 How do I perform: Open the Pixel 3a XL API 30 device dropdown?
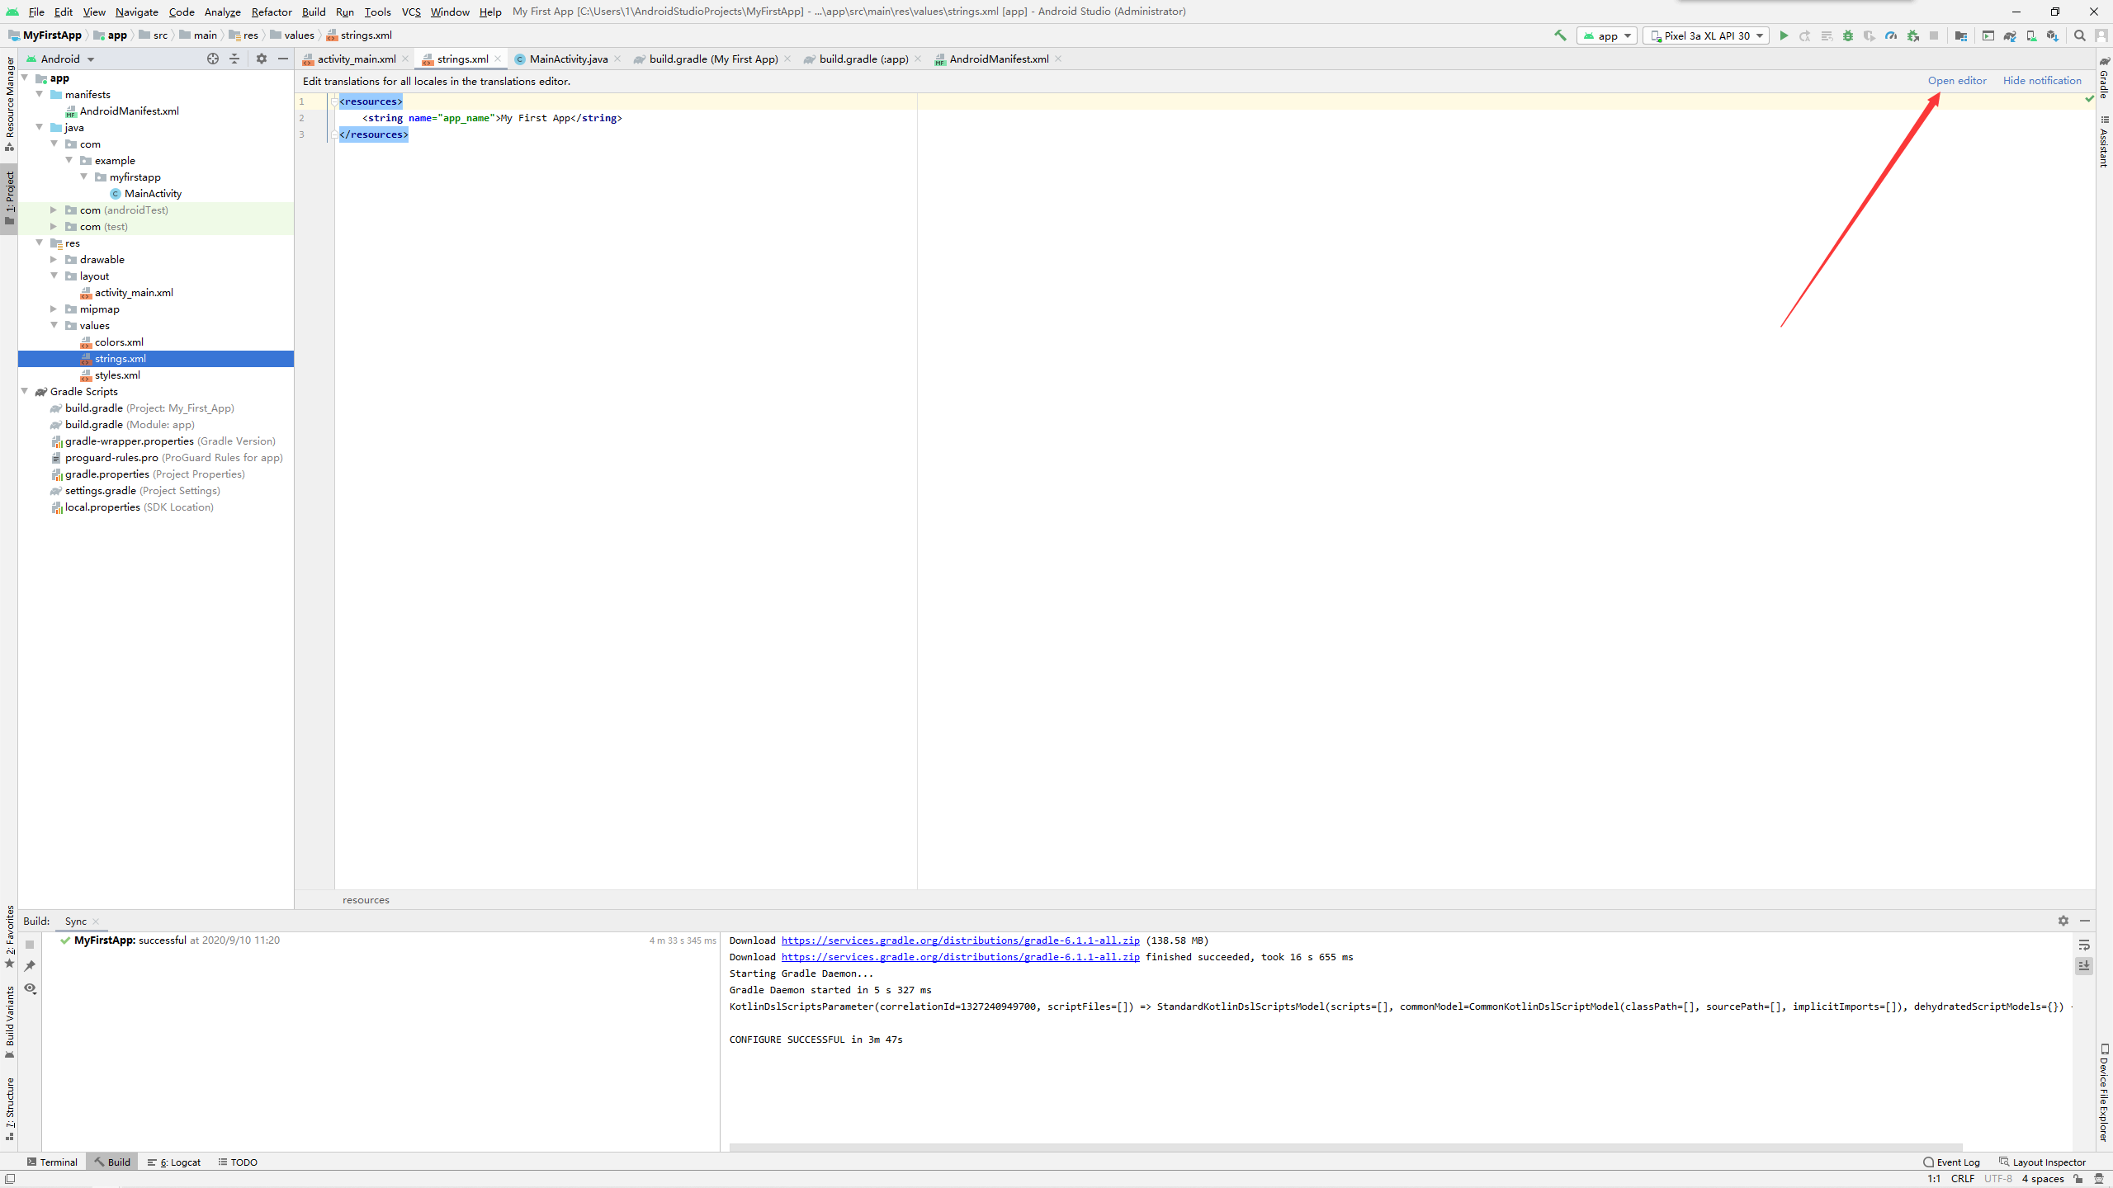click(x=1706, y=35)
